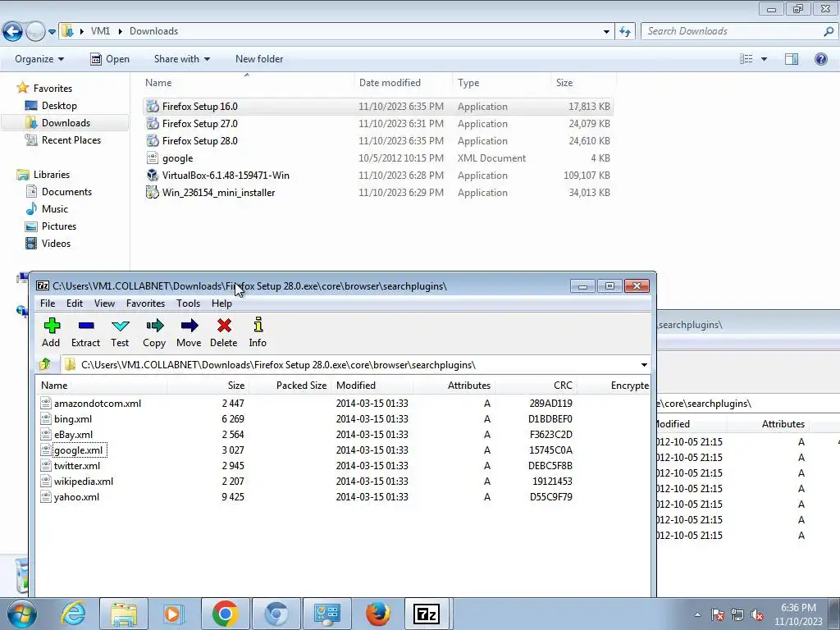This screenshot has height=630, width=840.
Task: Open the Tools menu in 7-Zip
Action: coord(189,304)
